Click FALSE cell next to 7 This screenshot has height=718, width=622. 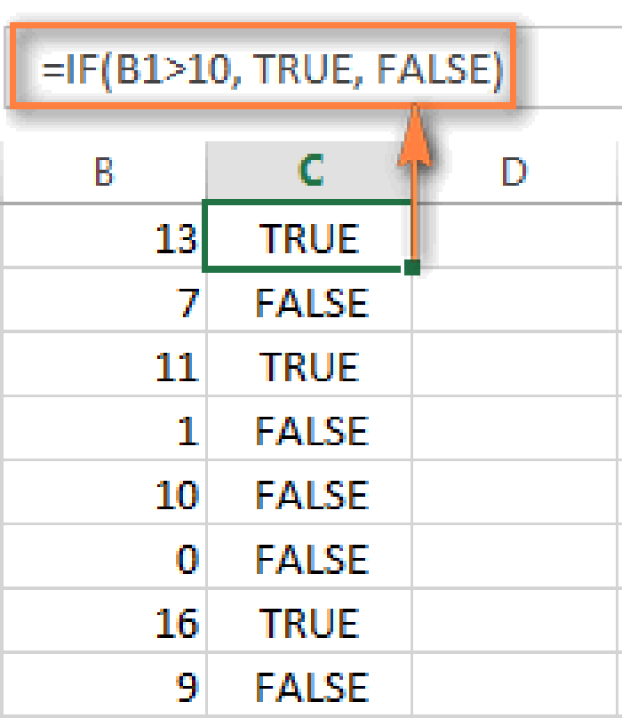pos(309,300)
